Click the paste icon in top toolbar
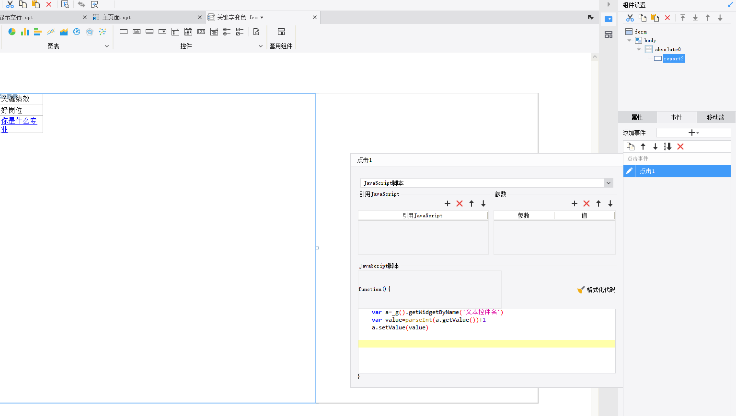This screenshot has width=736, height=416. tap(36, 4)
